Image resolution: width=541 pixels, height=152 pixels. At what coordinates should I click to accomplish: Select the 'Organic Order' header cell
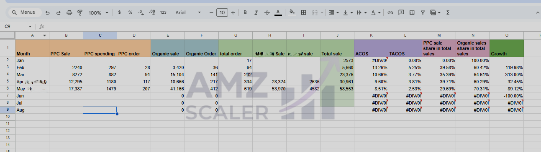click(202, 48)
